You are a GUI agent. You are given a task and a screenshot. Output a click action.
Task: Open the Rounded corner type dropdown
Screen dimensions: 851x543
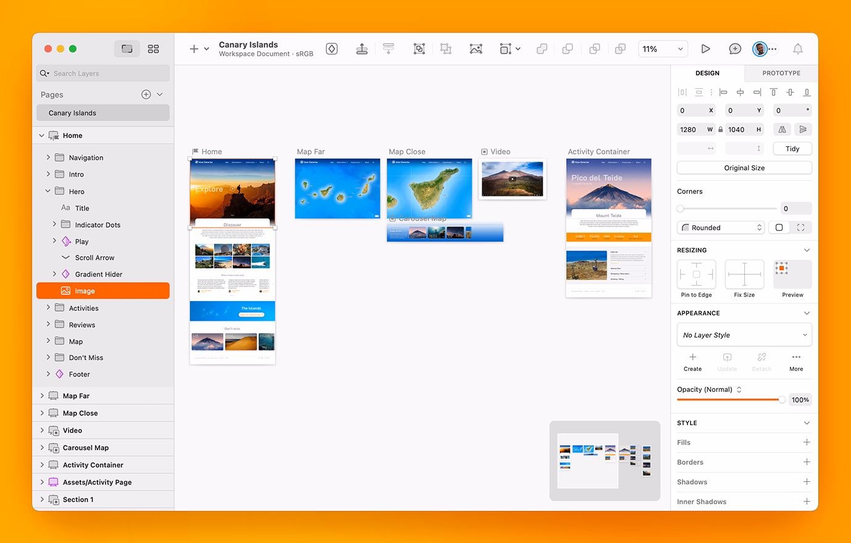721,228
